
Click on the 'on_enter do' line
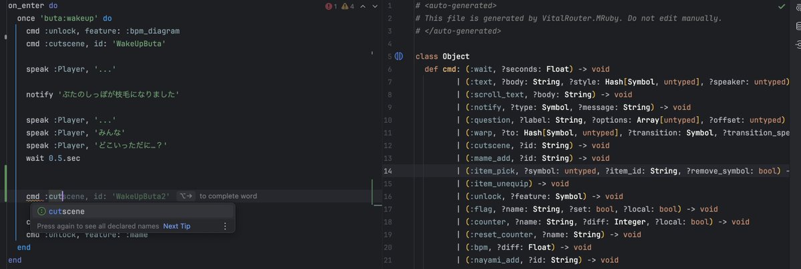pyautogui.click(x=33, y=5)
